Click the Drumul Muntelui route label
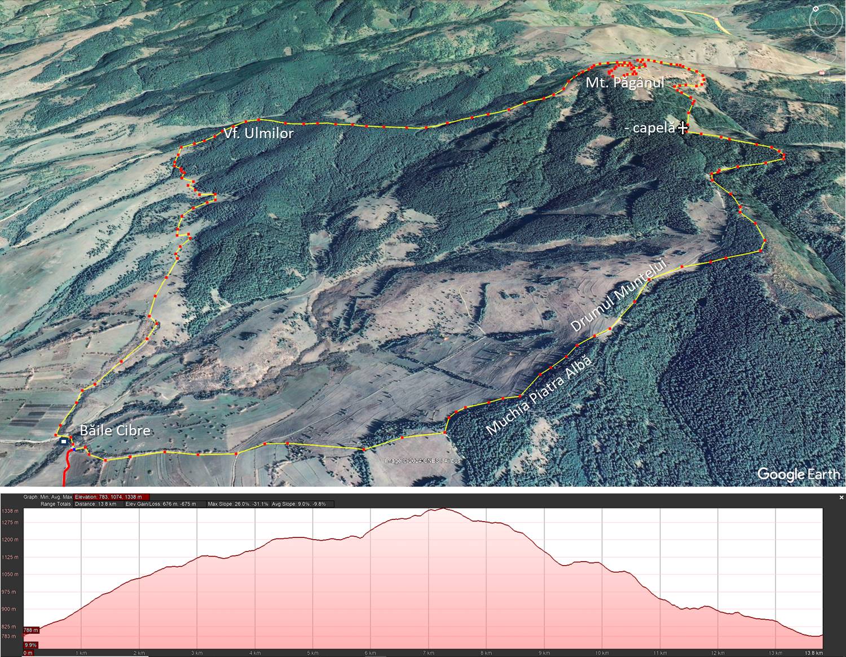The height and width of the screenshot is (657, 846). (x=618, y=296)
